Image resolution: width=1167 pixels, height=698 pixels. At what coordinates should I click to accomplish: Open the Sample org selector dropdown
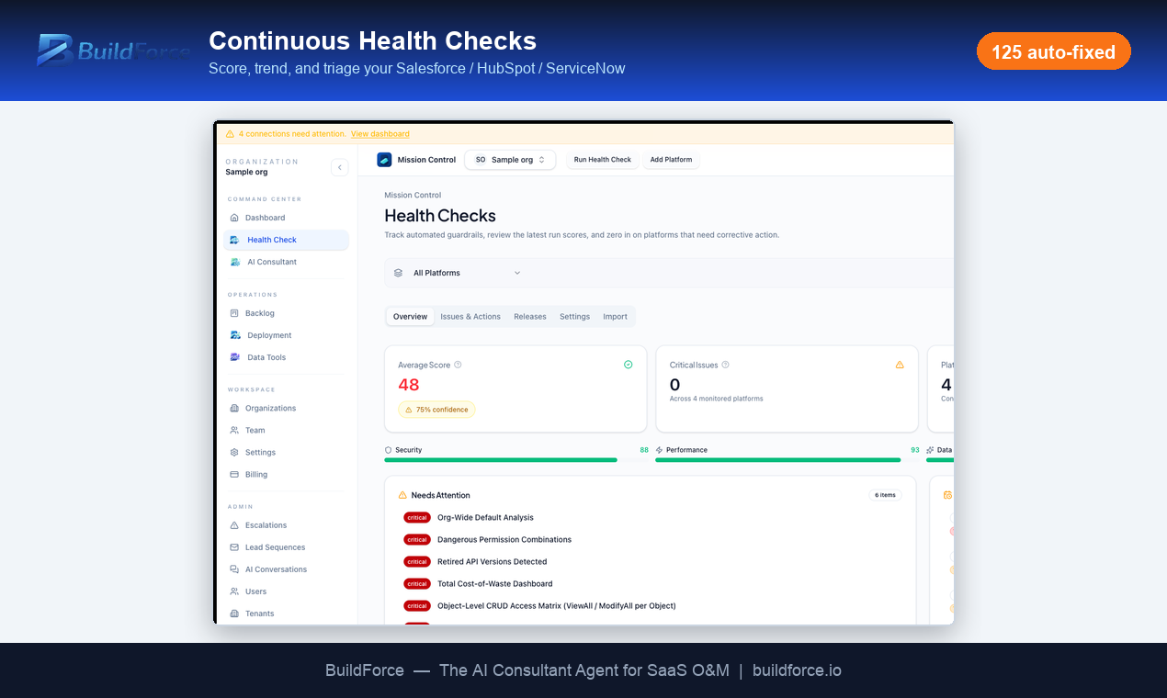(x=510, y=160)
